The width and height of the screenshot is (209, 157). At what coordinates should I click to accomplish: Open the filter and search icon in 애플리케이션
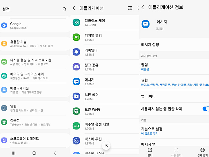point(130,8)
